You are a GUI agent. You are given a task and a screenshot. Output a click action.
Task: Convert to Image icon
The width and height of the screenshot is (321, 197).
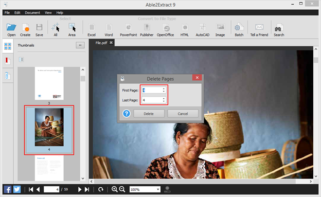point(220,27)
